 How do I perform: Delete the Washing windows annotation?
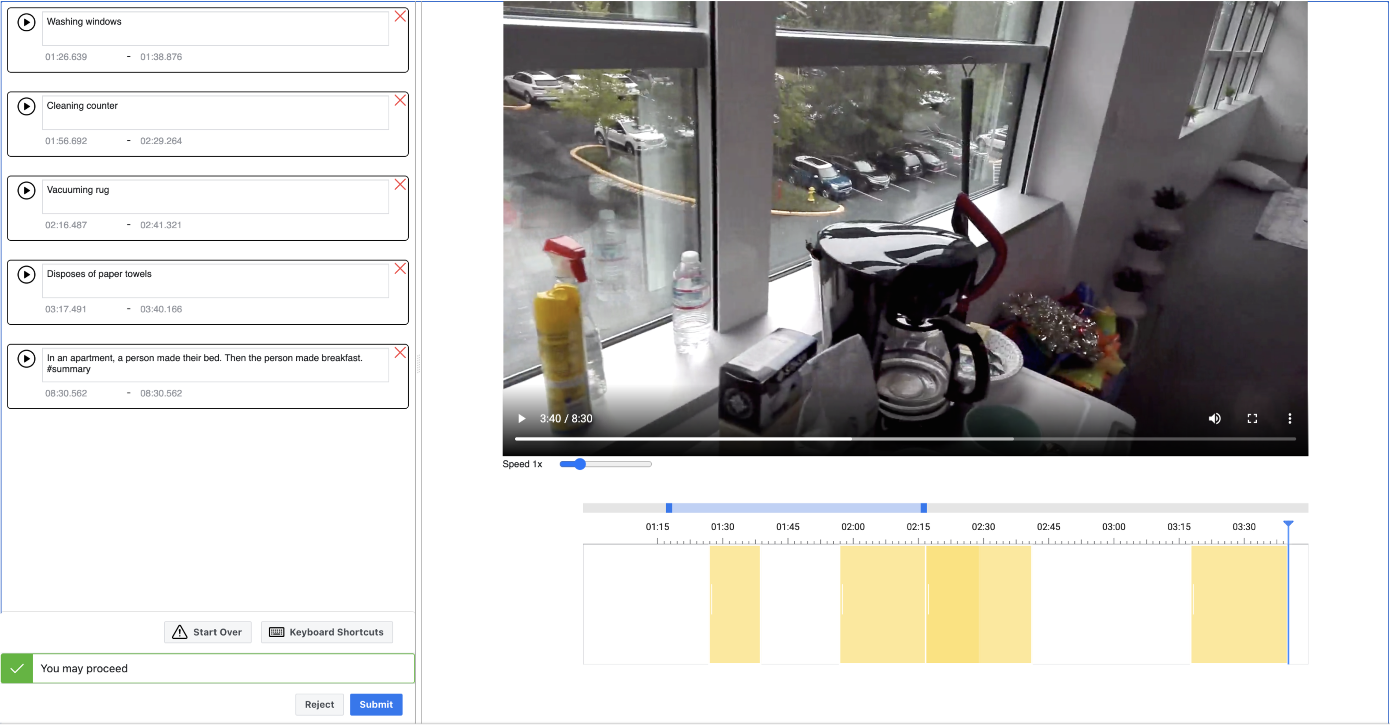(400, 16)
